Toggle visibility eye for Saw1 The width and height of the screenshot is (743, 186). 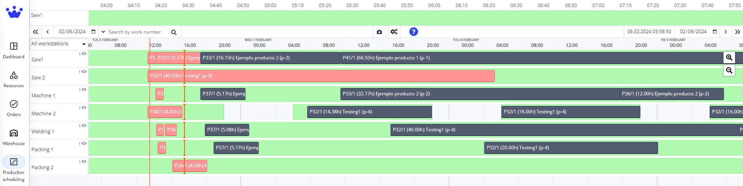pyautogui.click(x=84, y=54)
